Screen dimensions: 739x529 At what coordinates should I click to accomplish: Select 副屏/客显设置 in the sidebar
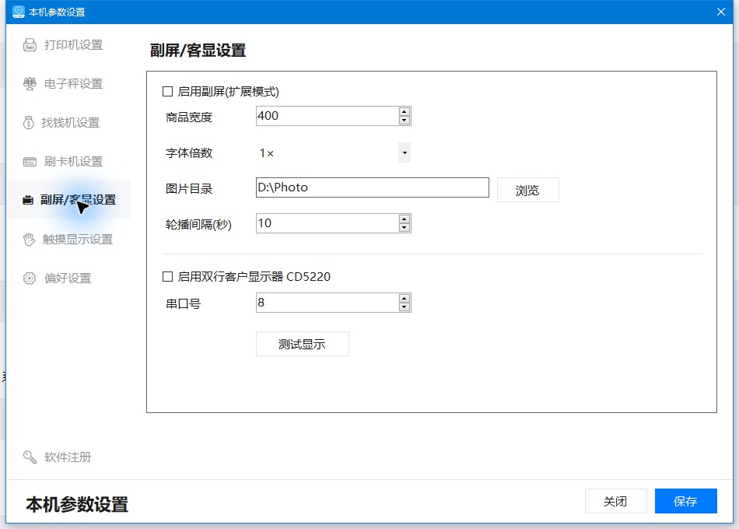68,199
